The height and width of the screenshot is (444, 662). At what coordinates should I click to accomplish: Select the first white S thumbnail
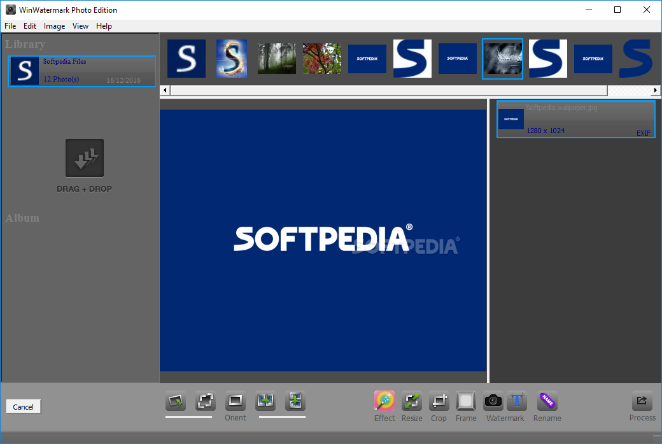(x=186, y=59)
